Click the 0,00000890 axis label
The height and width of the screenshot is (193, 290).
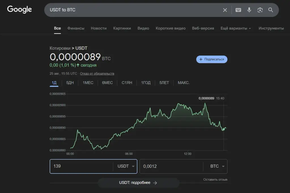point(57,128)
